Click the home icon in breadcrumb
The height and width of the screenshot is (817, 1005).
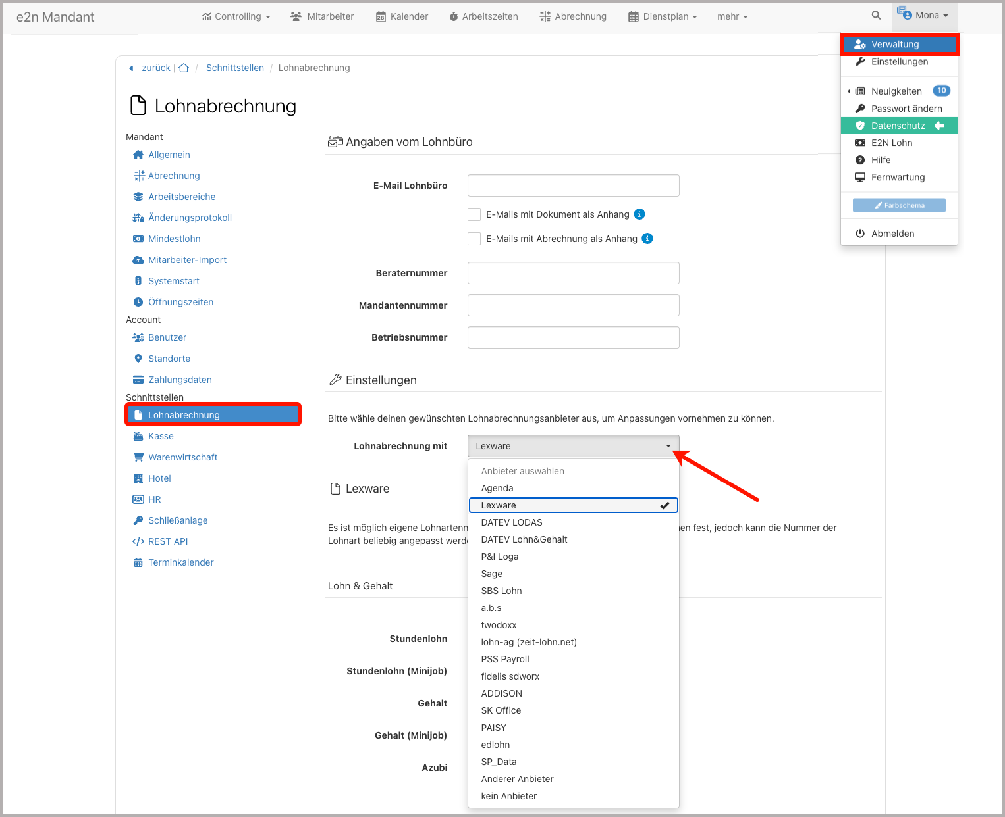[184, 68]
